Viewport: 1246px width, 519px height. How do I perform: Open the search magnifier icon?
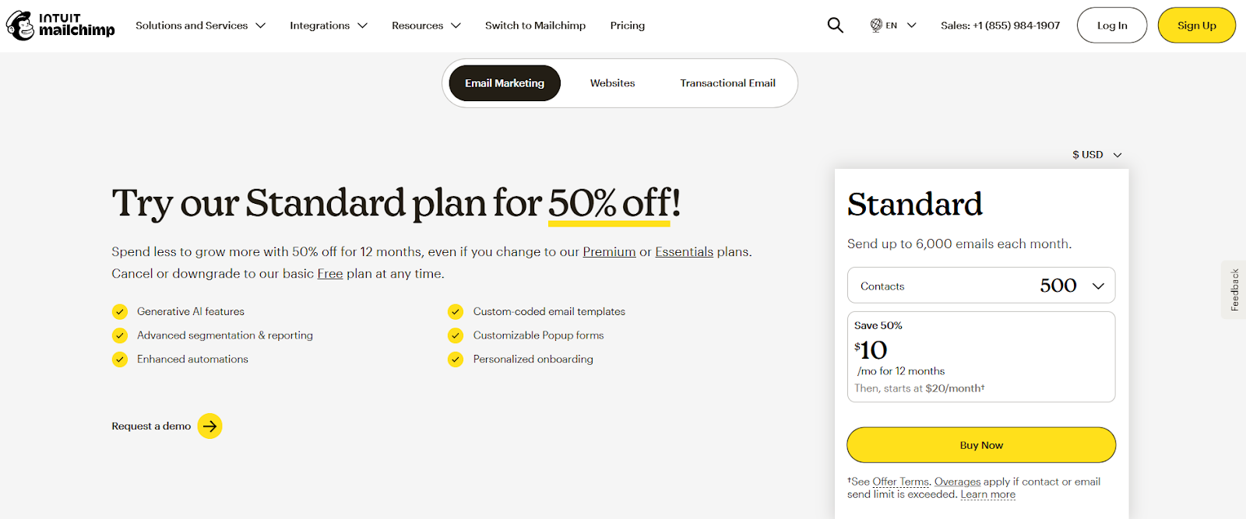(x=835, y=26)
